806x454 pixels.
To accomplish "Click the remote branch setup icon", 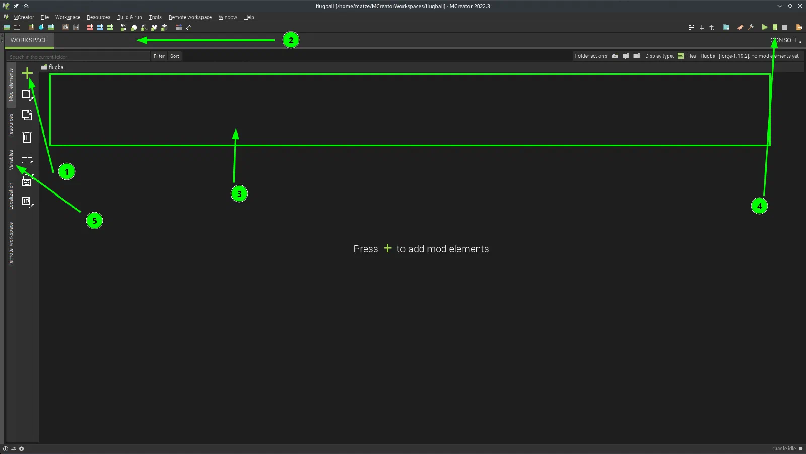I will (x=692, y=27).
